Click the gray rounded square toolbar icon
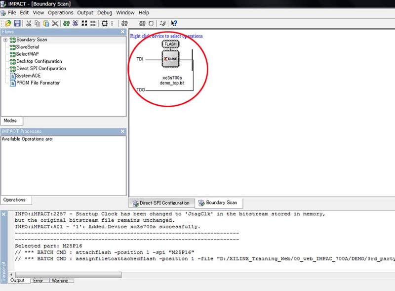Image resolution: width=395 pixels, height=291 pixels. tap(151, 23)
